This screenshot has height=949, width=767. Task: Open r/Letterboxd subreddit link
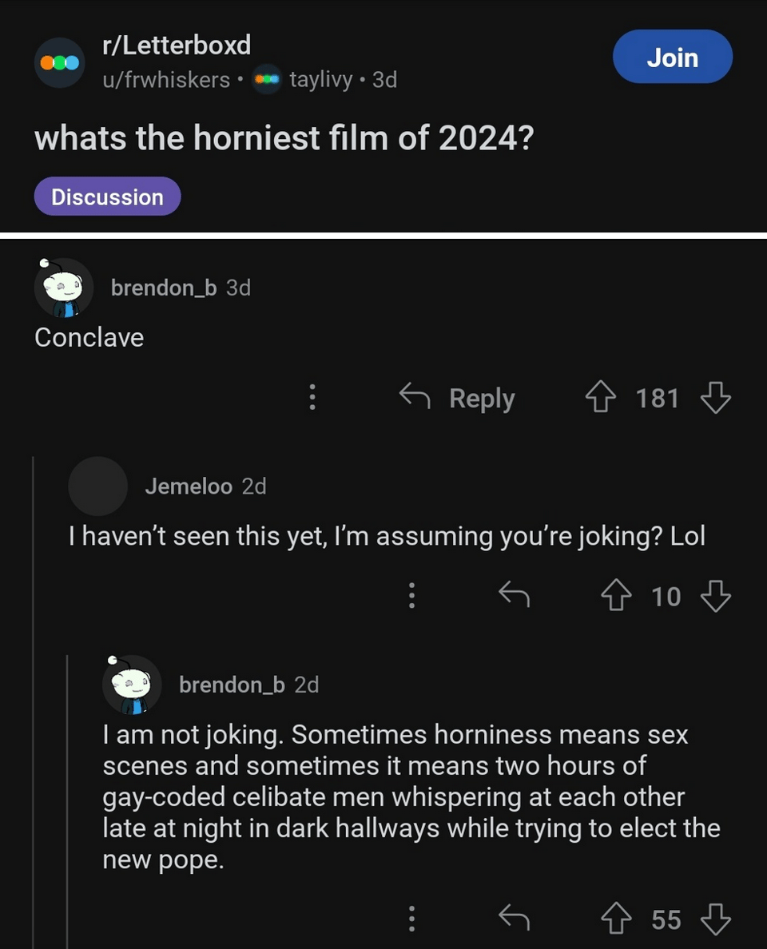coord(177,46)
